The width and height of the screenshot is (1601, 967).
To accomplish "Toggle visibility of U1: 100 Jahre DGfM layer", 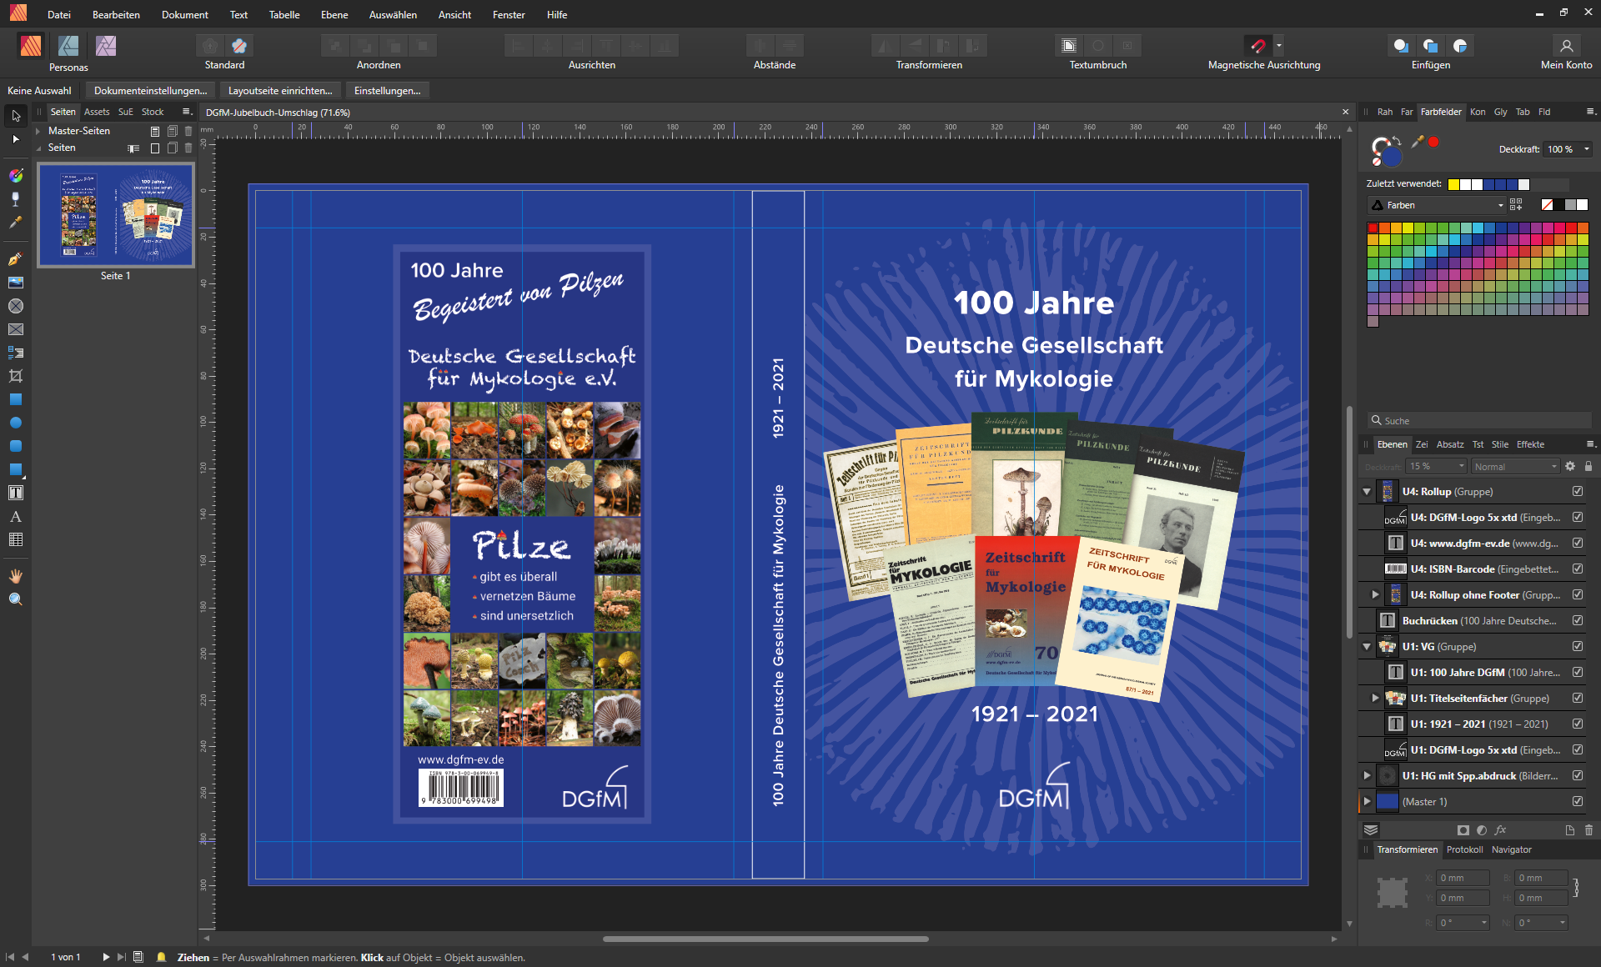I will click(1578, 673).
